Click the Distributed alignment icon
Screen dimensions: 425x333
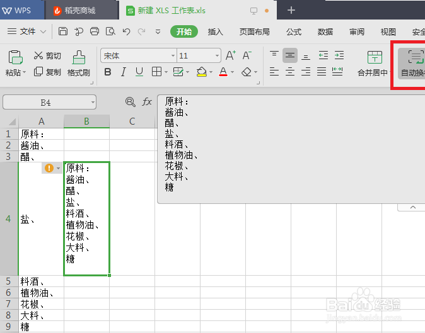tap(337, 72)
